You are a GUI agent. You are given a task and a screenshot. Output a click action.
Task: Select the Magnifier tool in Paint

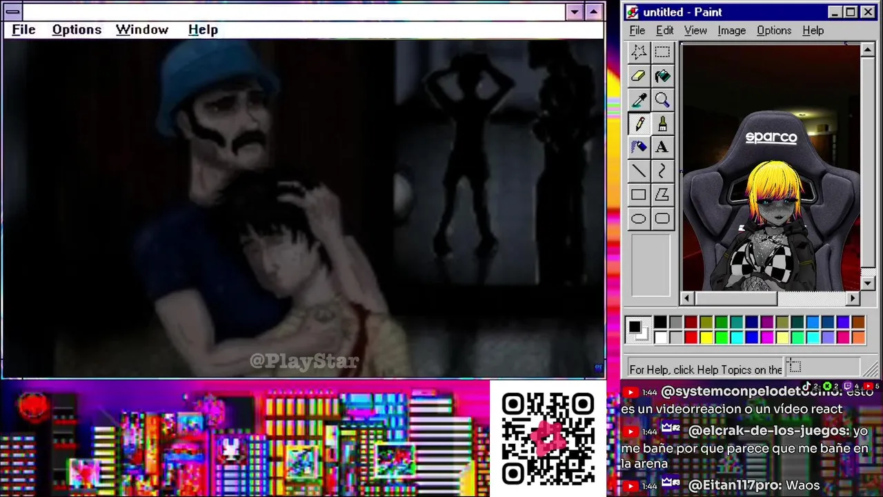pyautogui.click(x=662, y=100)
